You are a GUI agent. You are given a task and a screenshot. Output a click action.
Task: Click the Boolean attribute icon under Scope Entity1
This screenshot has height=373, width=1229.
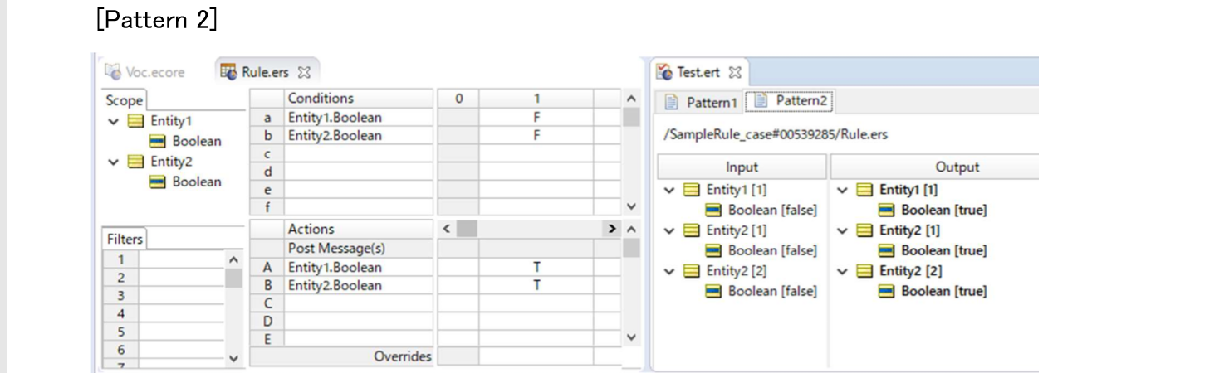click(x=159, y=141)
